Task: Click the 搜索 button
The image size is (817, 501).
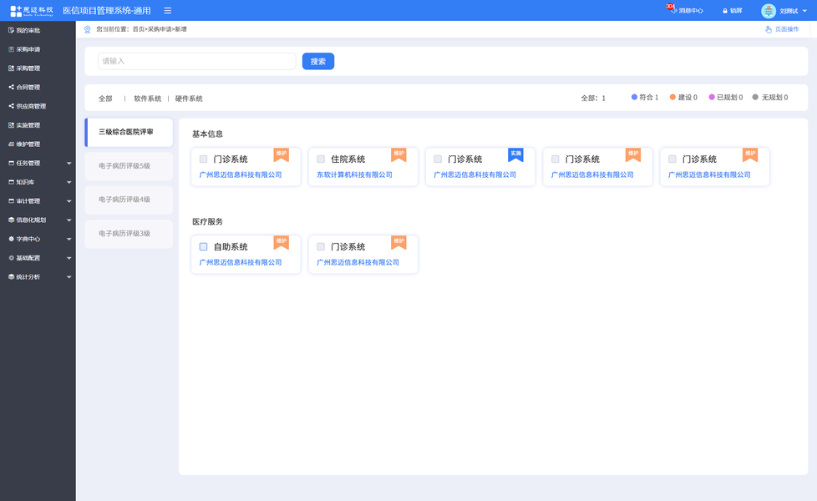Action: point(318,61)
